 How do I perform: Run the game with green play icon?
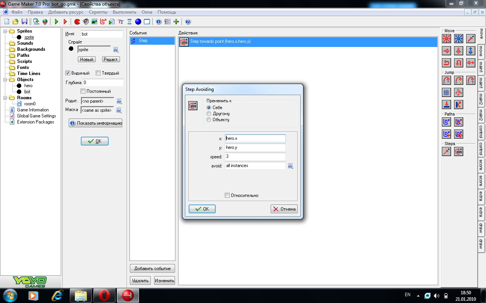[x=57, y=22]
